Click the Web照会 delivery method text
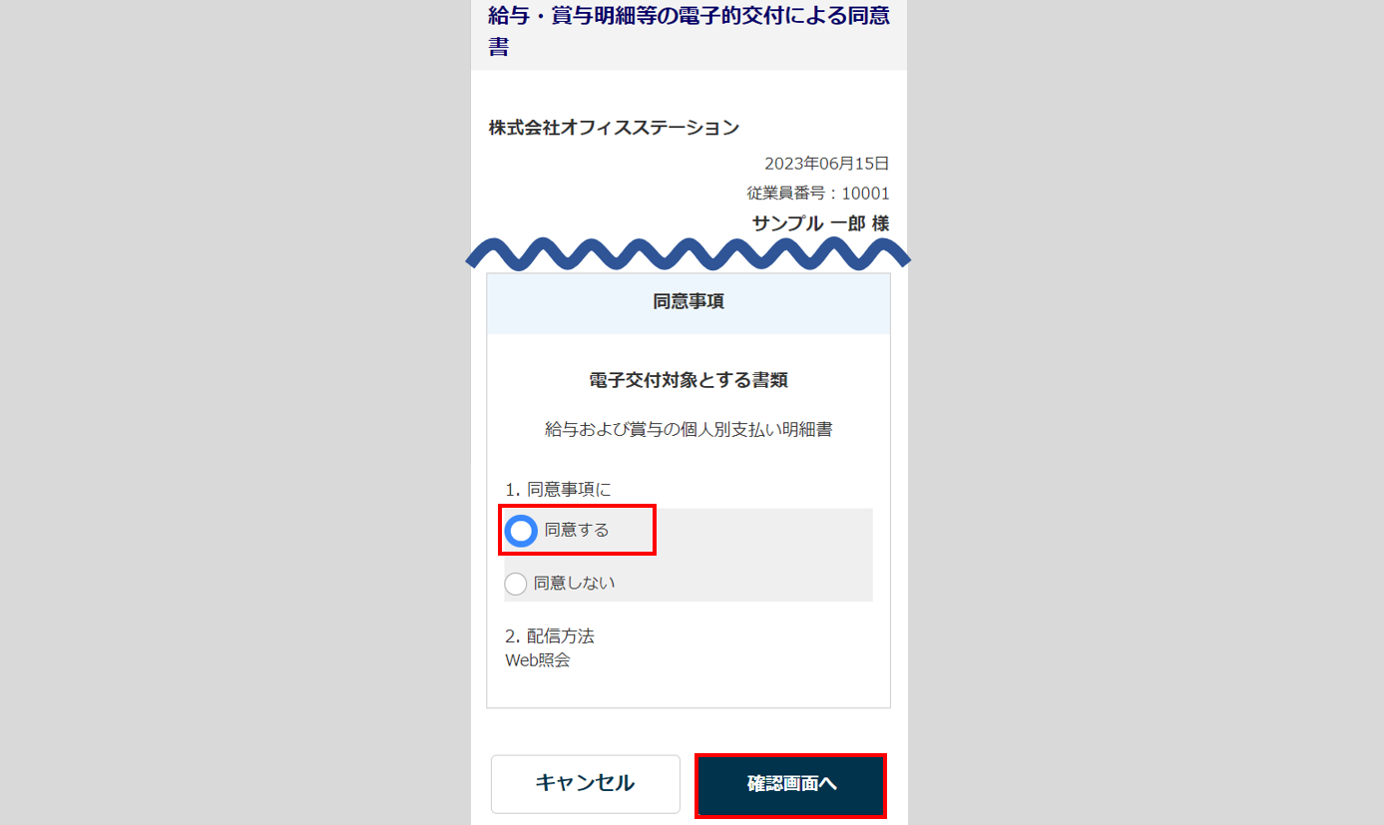Viewport: 1384px width, 825px height. tap(538, 659)
